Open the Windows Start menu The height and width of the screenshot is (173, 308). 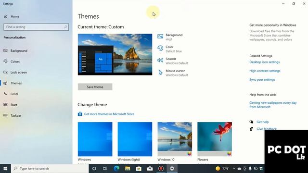5,169
